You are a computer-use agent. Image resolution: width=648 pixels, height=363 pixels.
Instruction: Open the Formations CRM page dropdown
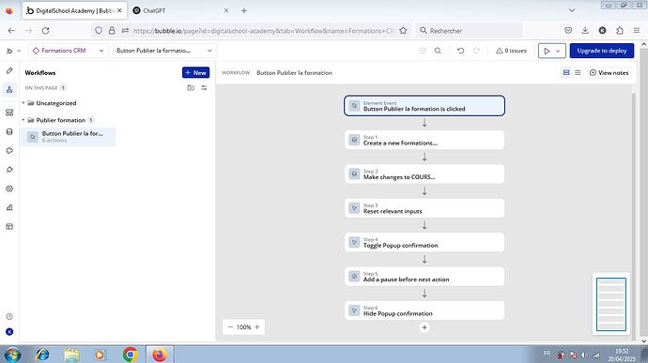click(x=69, y=51)
